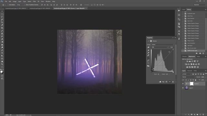Image resolution: width=207 pixels, height=116 pixels.
Task: Open the Auto-Select Group dropdown
Action: pyautogui.click(x=19, y=5)
